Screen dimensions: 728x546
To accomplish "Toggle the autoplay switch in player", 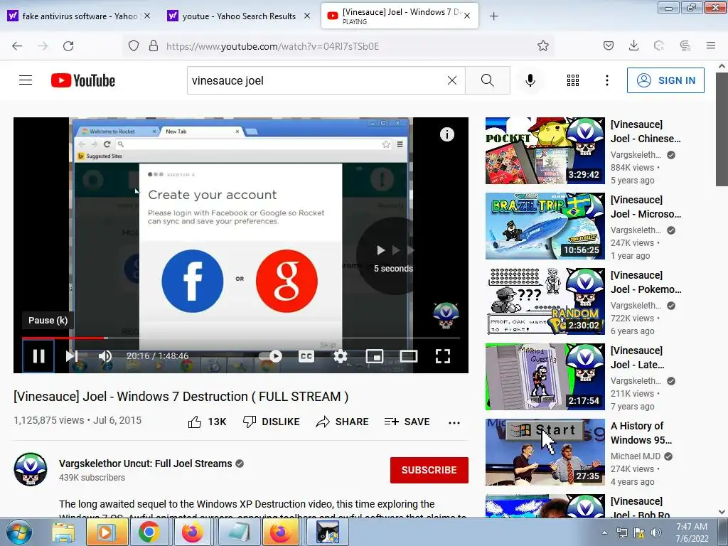I will coord(271,356).
